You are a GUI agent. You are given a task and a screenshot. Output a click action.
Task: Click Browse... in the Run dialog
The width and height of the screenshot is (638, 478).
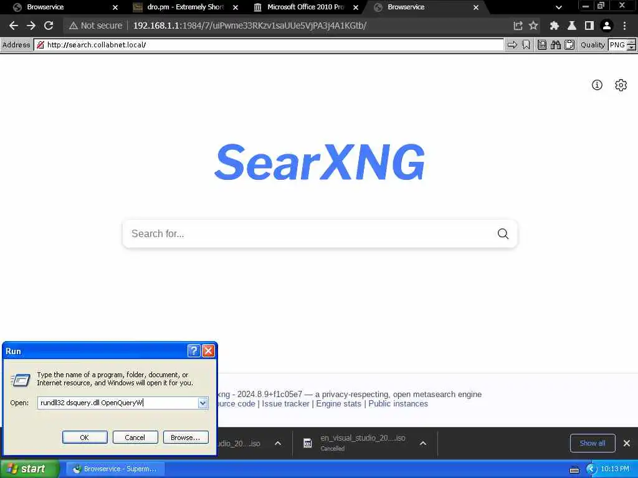coord(186,438)
